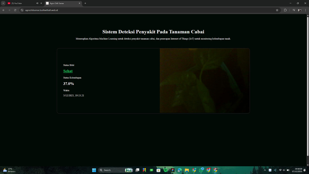This screenshot has width=309, height=174.
Task: Click the green Sehat status link
Action: click(x=68, y=71)
